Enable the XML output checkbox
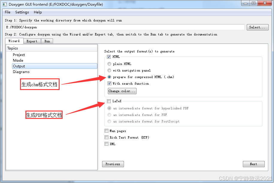Viewport: 274px width, 183px height. click(106, 144)
